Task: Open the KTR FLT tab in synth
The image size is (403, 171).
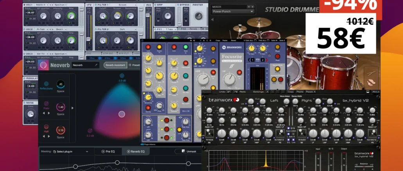Action: [x=124, y=53]
